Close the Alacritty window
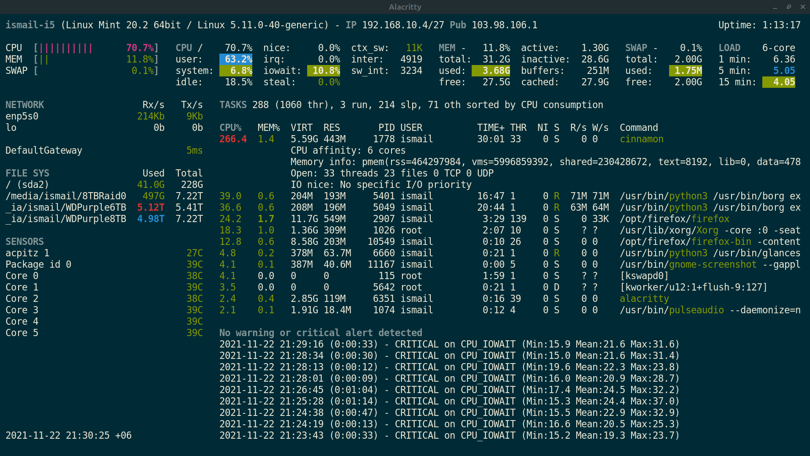This screenshot has width=810, height=456. [803, 7]
